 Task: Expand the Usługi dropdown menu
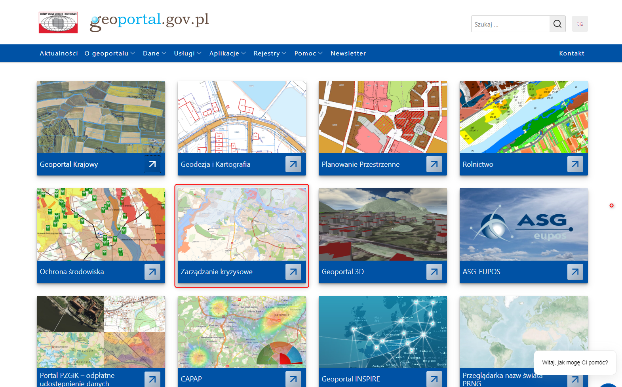(x=188, y=53)
